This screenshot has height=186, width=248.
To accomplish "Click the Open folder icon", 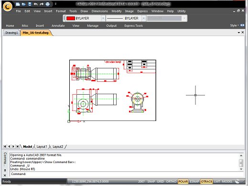I will [24, 4].
